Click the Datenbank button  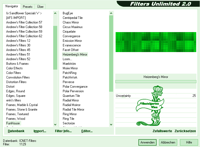[x=16, y=131]
